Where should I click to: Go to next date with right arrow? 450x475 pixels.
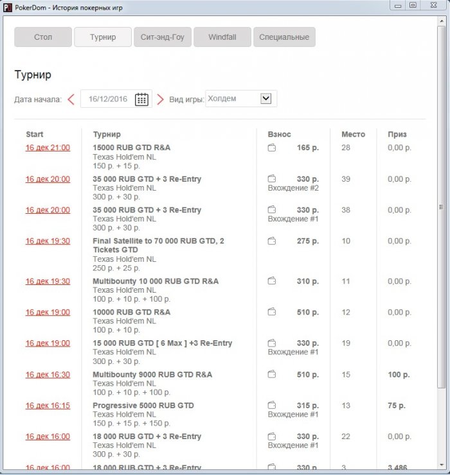[x=160, y=99]
